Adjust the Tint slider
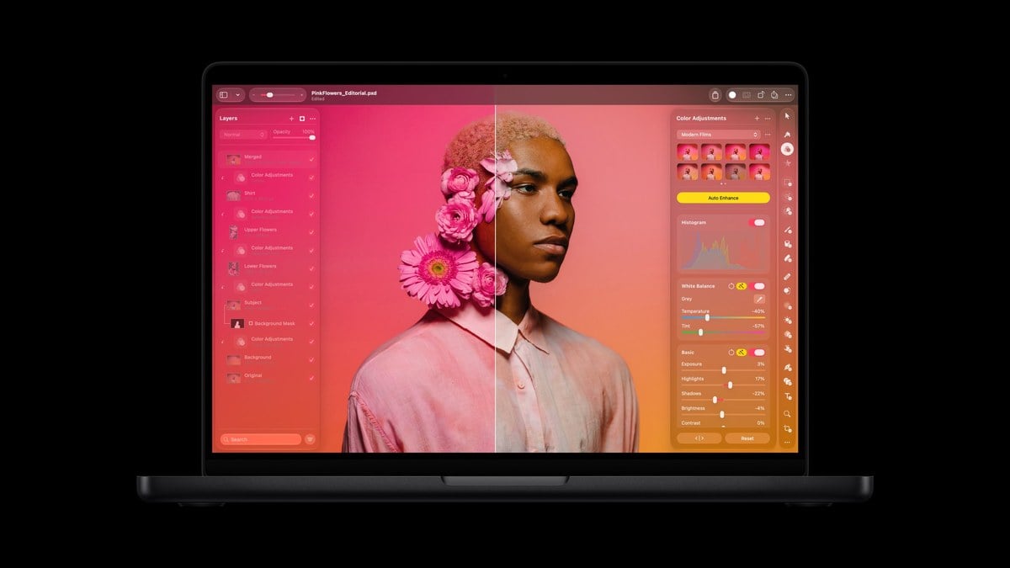The height and width of the screenshot is (568, 1010). (723, 332)
